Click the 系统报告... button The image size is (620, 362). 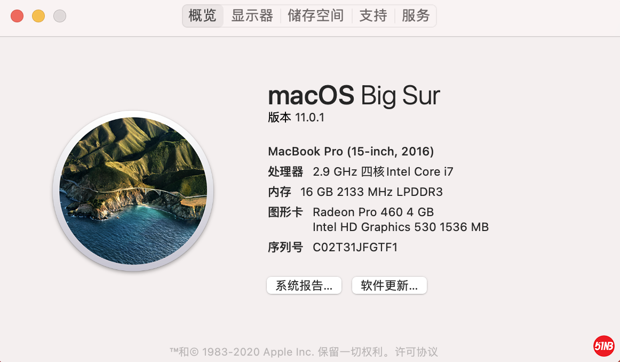(x=304, y=285)
